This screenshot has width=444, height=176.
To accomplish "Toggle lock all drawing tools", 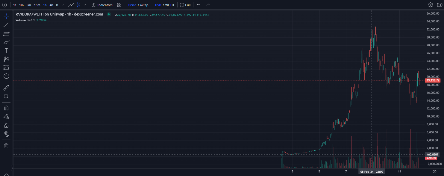I will point(6,125).
